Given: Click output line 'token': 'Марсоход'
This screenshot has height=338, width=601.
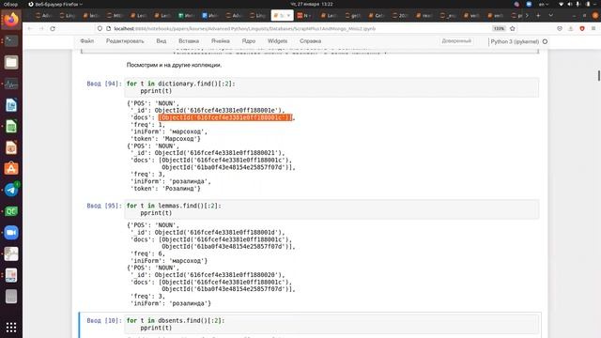Looking at the screenshot, I should click(x=165, y=139).
